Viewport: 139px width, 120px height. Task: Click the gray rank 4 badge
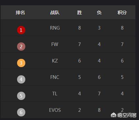(x=21, y=79)
